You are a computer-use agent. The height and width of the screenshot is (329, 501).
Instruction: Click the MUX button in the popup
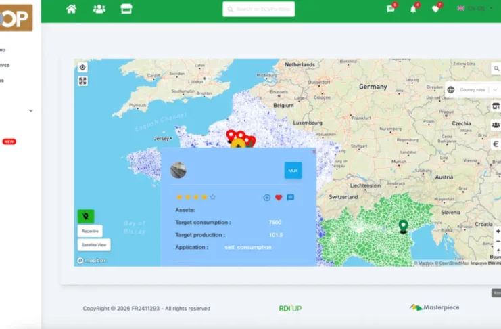point(293,171)
